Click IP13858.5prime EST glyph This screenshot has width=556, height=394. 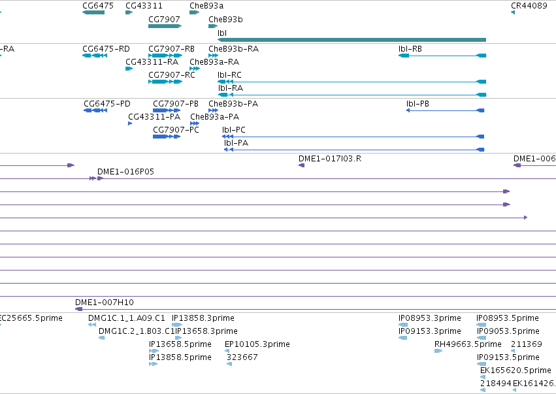(x=153, y=364)
